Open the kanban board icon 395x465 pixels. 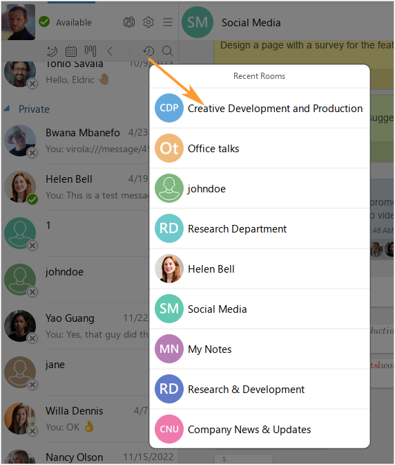[90, 51]
